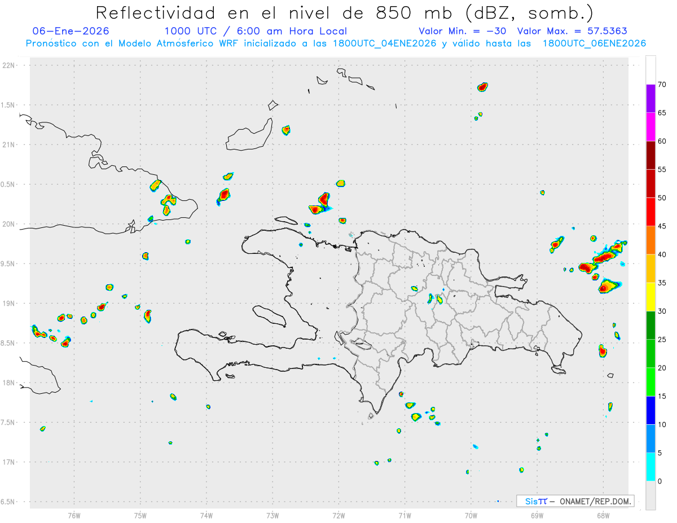Click the '75W' longitude label
This screenshot has width=677, height=523.
(140, 515)
